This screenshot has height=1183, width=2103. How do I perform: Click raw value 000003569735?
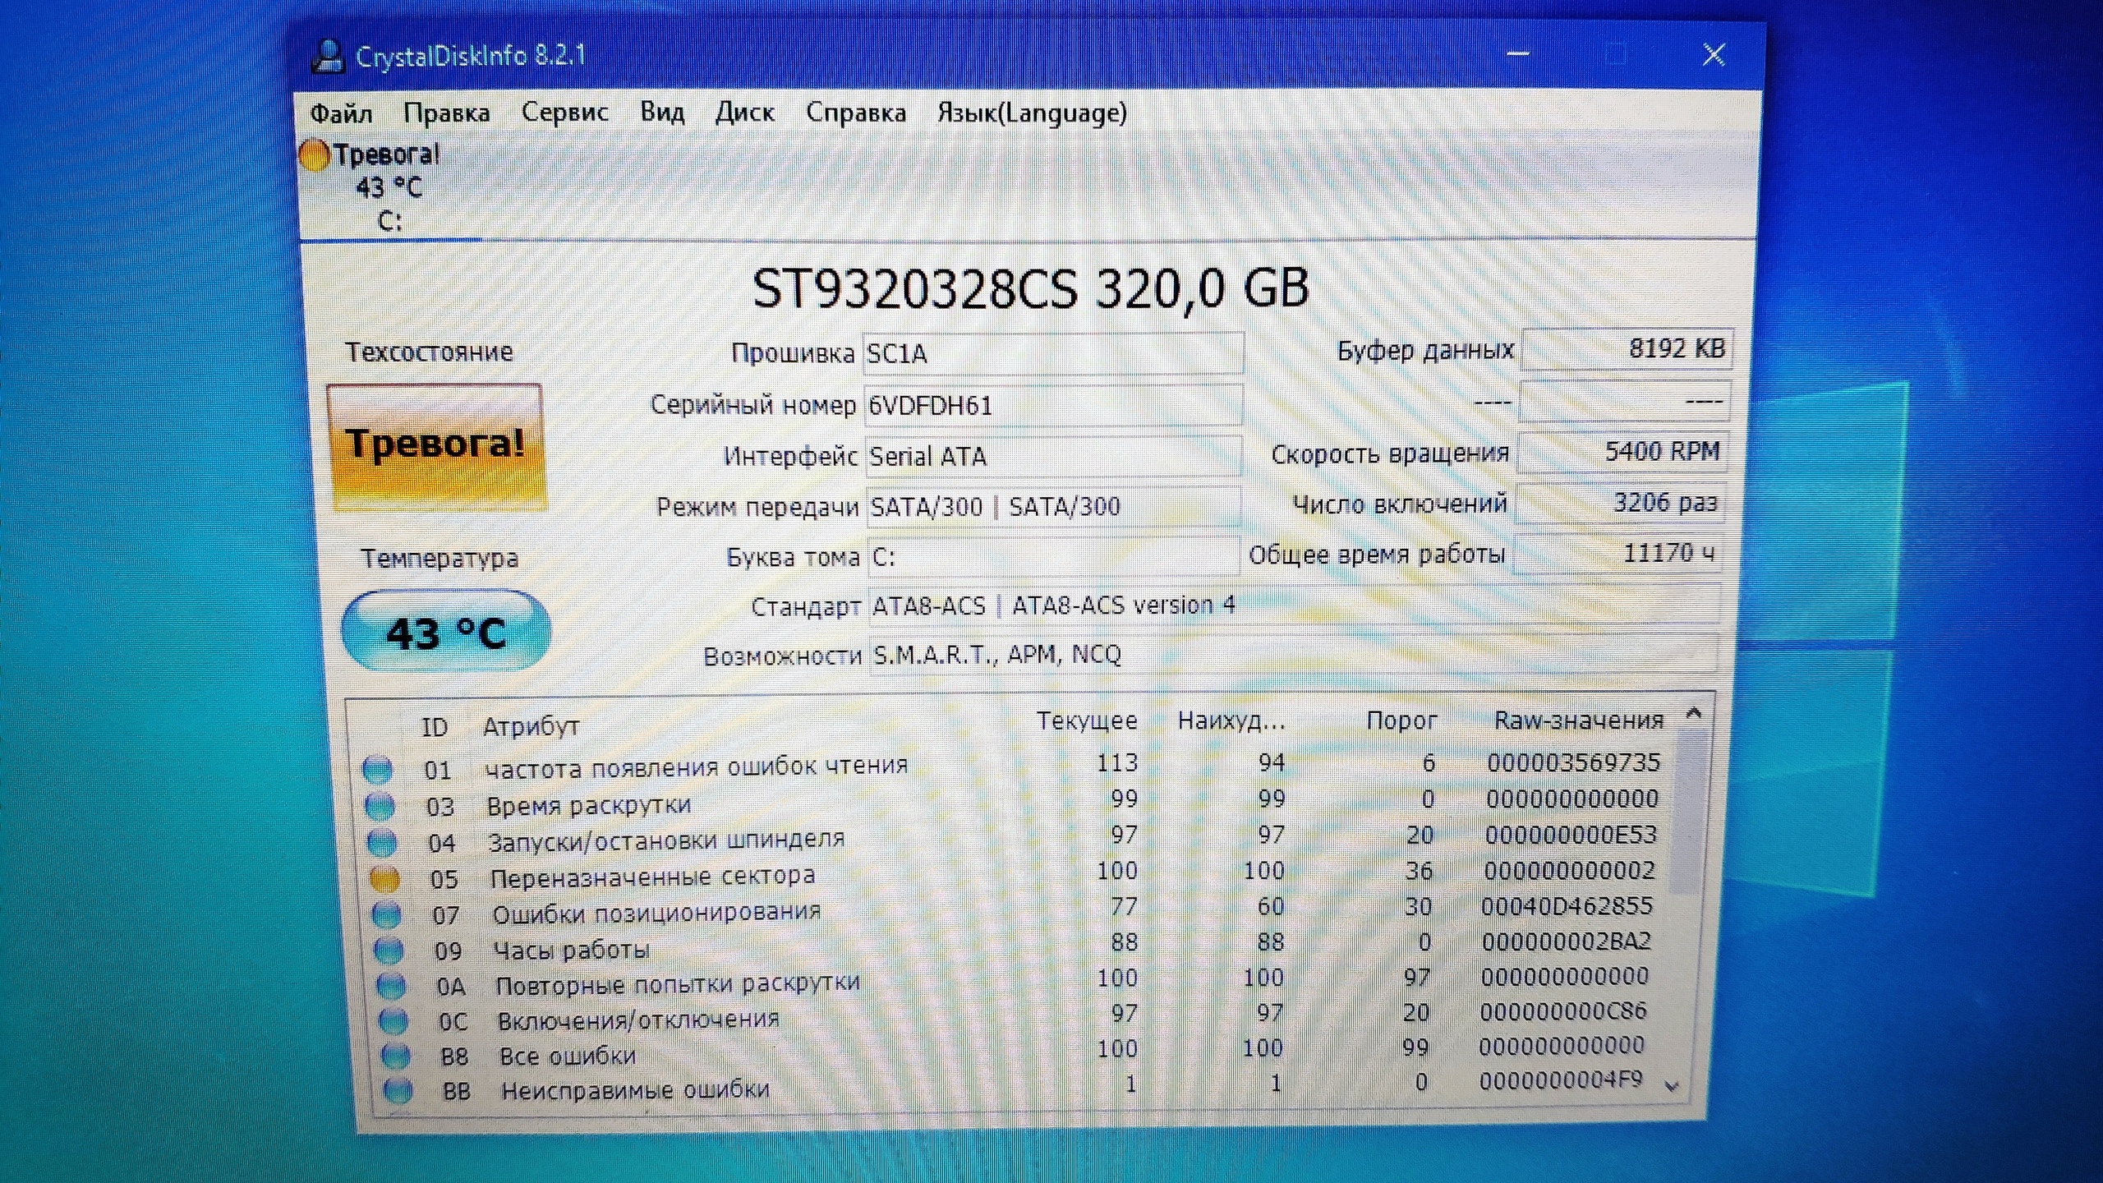coord(1573,763)
